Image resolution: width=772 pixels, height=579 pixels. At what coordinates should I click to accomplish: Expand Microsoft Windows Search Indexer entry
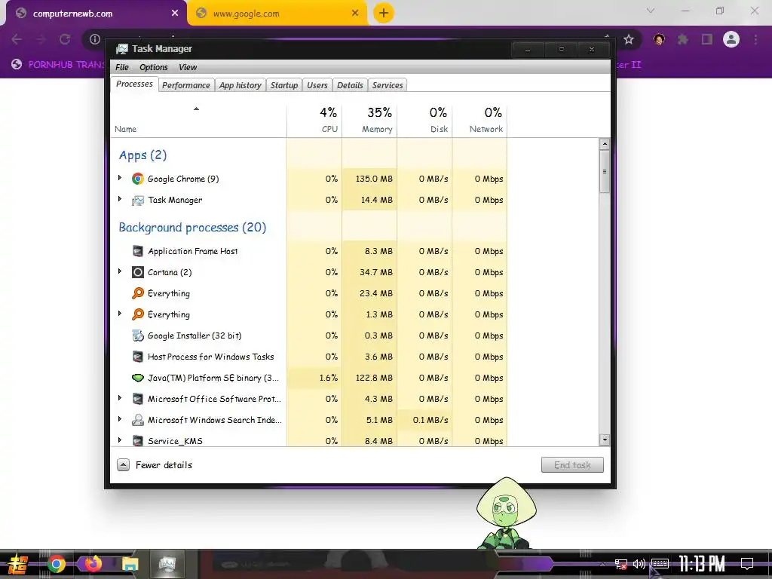coord(120,419)
